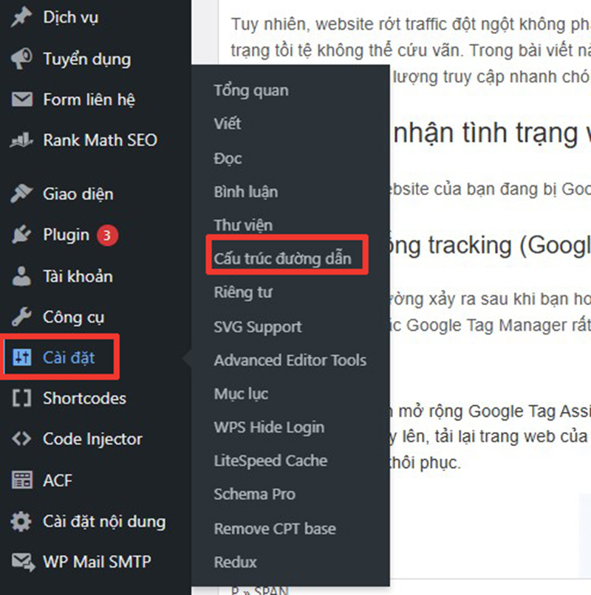Click the Tài khoản user icon
This screenshot has height=595, width=591.
tap(21, 276)
